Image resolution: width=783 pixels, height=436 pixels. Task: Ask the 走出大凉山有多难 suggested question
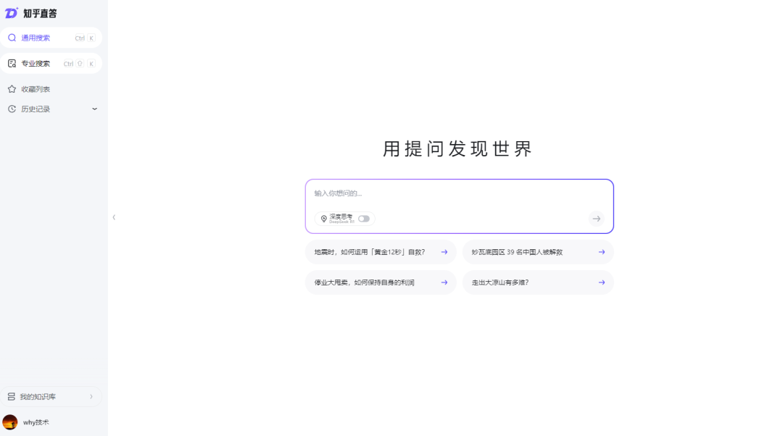pyautogui.click(x=538, y=282)
